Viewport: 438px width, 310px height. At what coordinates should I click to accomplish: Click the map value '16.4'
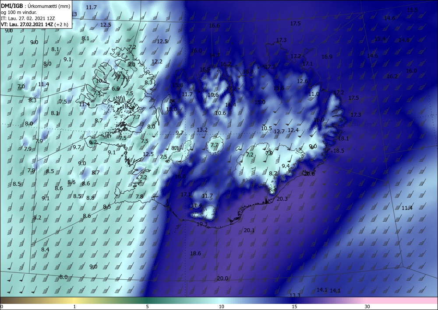tap(230, 105)
